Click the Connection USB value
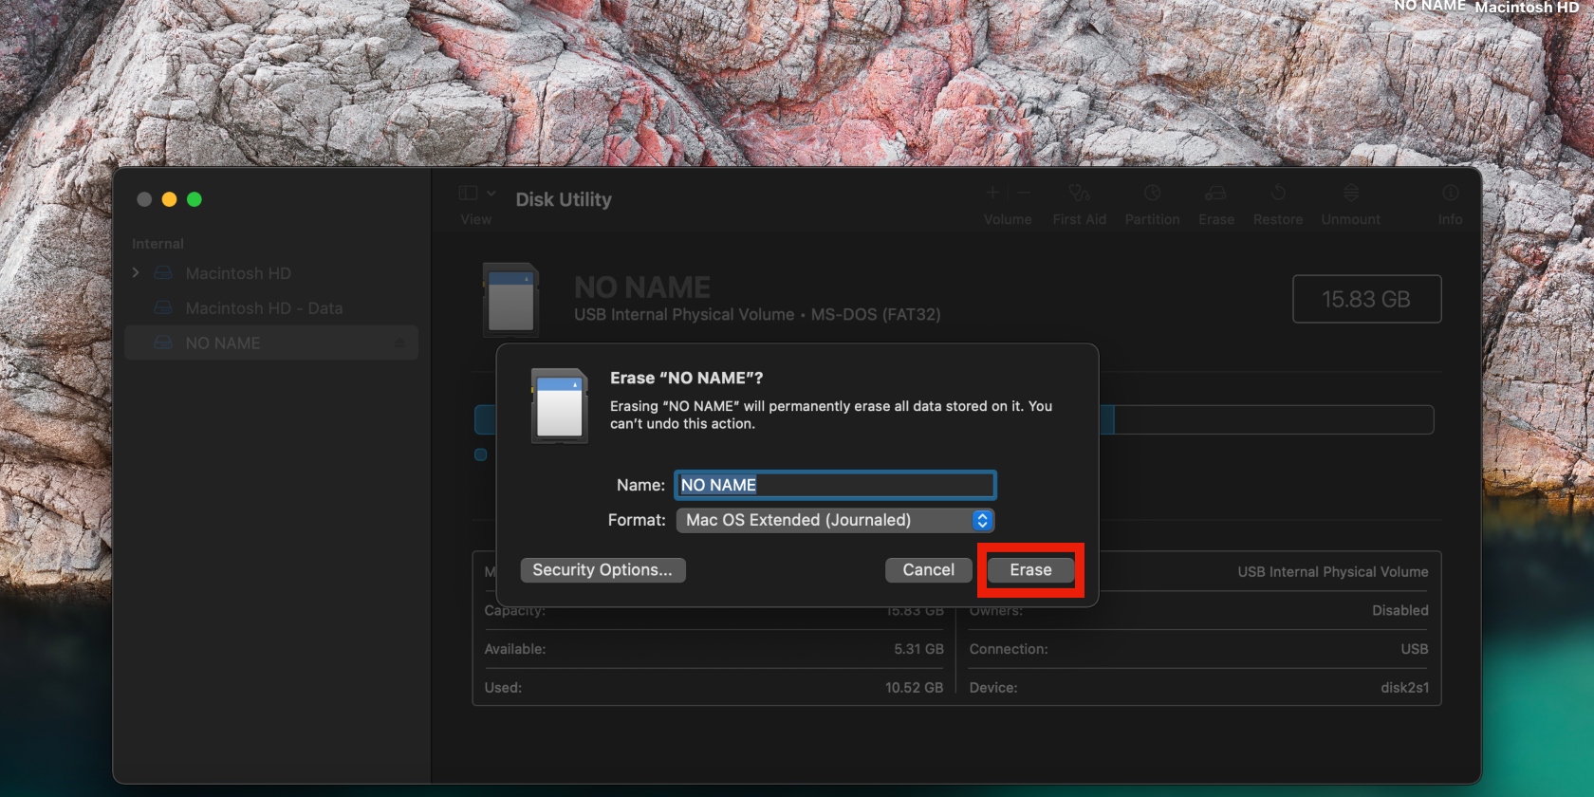This screenshot has height=797, width=1594. click(x=1414, y=649)
